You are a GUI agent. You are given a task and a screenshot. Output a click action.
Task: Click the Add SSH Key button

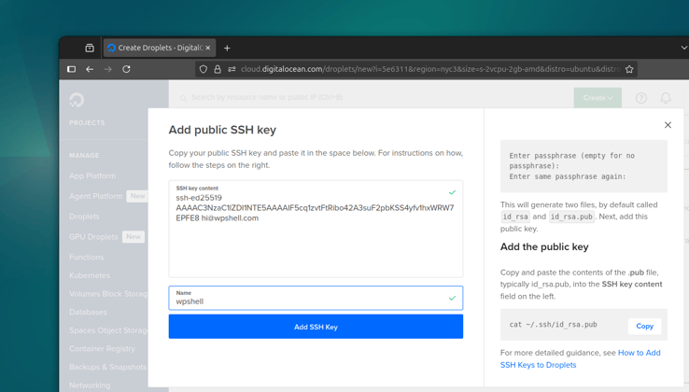(x=316, y=327)
